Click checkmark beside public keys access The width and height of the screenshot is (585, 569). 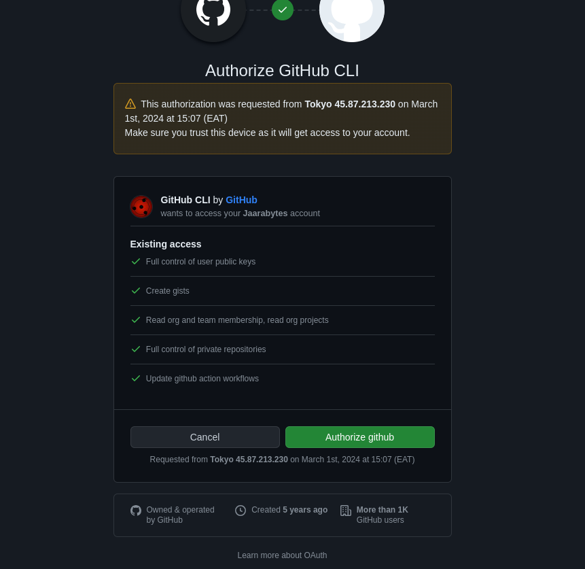(136, 261)
